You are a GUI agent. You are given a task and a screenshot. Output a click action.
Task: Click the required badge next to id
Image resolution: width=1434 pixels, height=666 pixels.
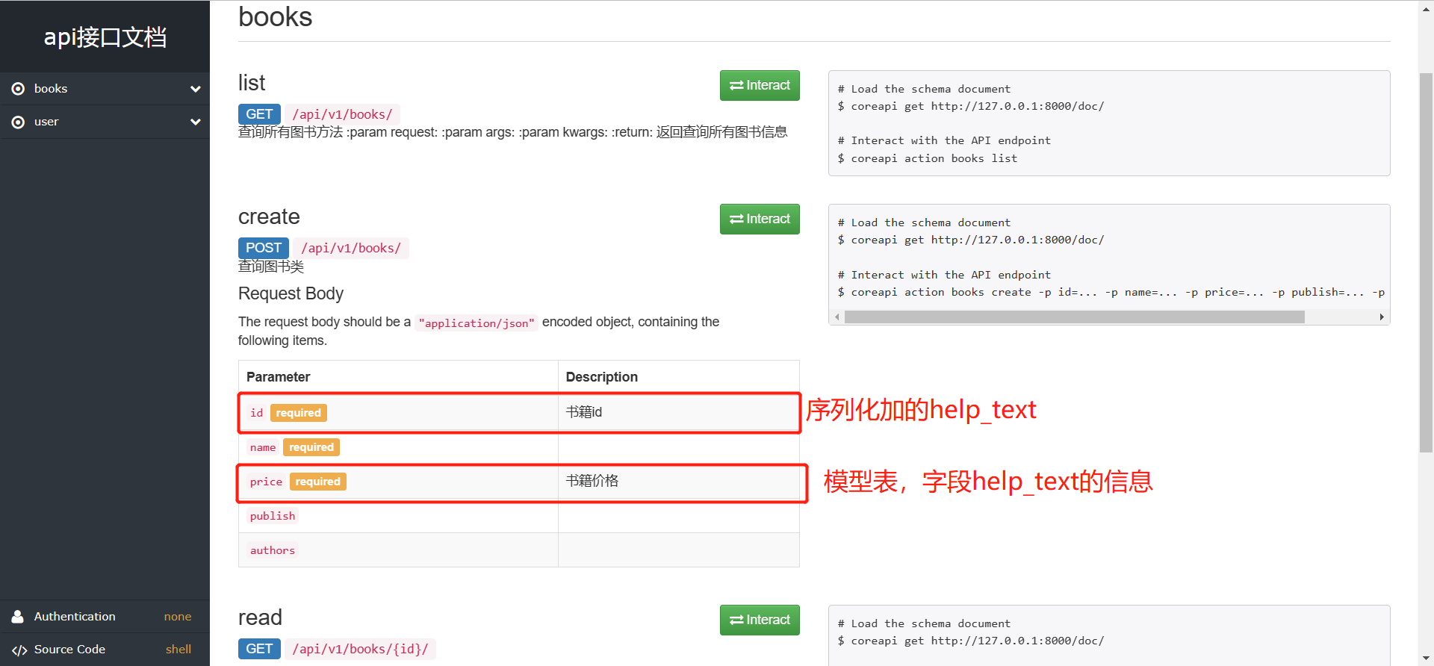click(298, 413)
